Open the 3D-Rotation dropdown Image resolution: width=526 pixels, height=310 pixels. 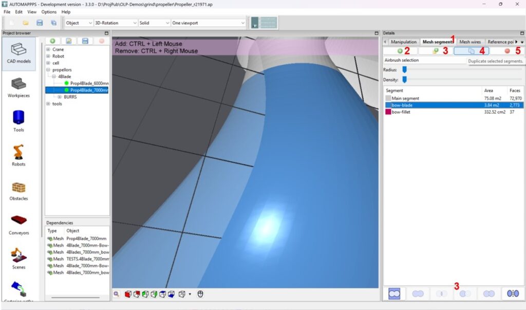116,23
